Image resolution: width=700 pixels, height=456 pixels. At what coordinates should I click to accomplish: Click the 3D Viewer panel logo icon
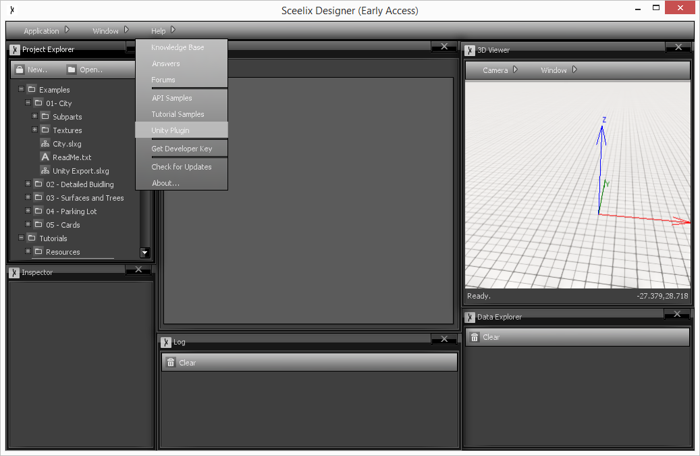pos(470,50)
